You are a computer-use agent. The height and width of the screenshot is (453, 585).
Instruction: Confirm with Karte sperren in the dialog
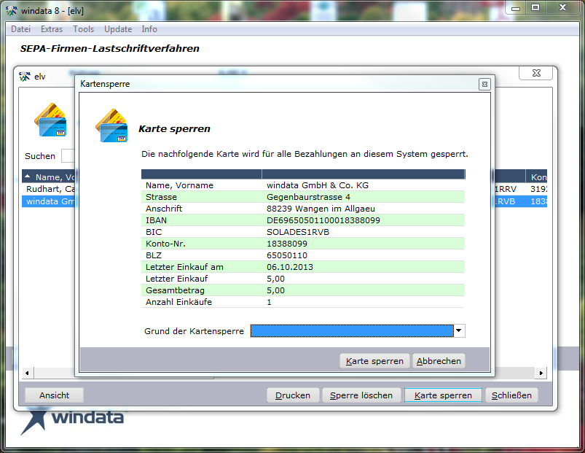pyautogui.click(x=374, y=361)
